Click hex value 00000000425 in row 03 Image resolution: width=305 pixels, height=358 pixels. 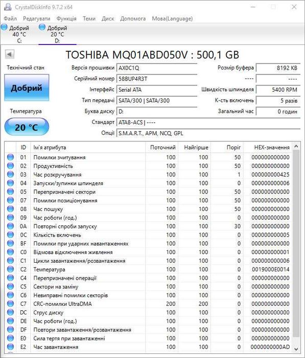click(x=271, y=175)
